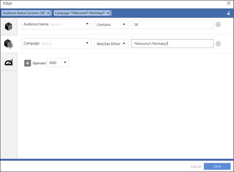Change the AND operator dropdown

click(58, 63)
